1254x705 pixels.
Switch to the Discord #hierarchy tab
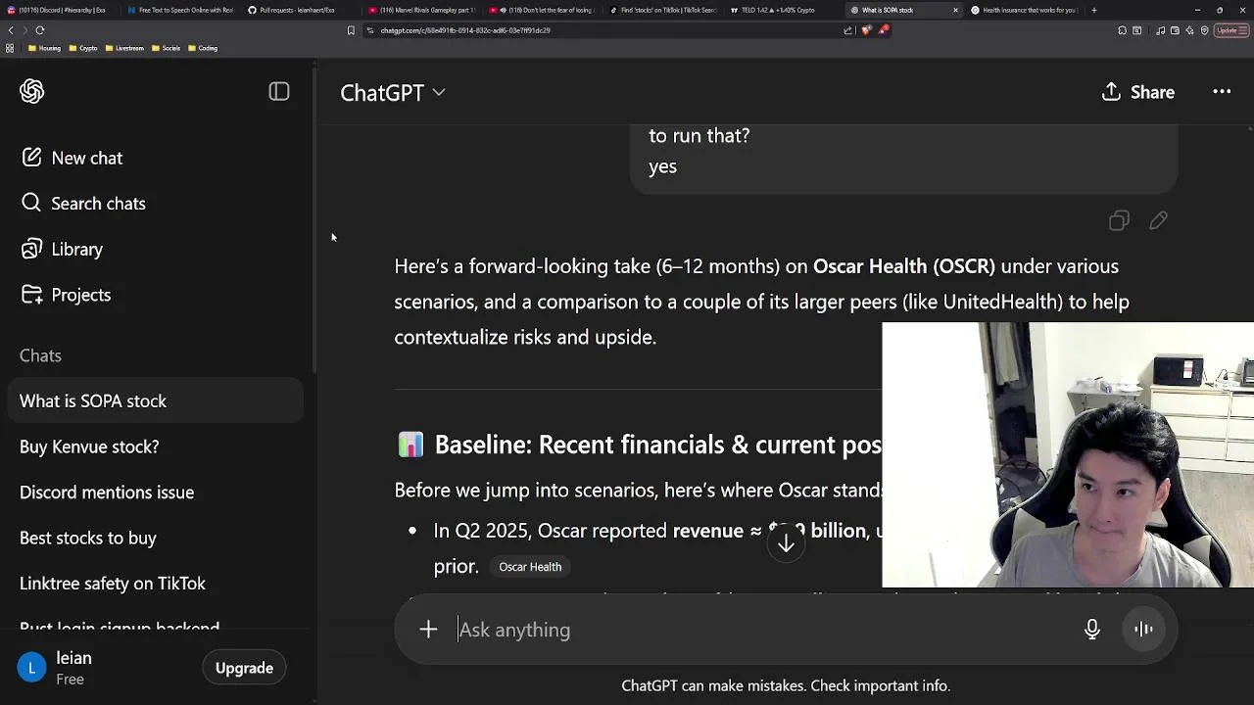click(x=59, y=10)
